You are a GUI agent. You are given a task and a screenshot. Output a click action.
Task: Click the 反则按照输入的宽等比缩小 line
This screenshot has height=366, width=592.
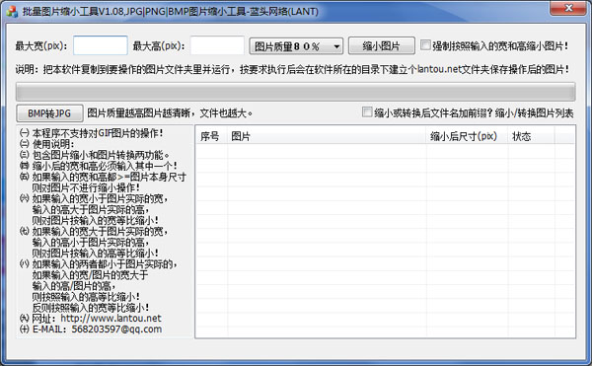[91, 307]
